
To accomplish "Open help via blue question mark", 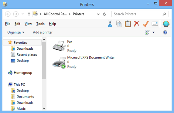I will [x=165, y=32].
